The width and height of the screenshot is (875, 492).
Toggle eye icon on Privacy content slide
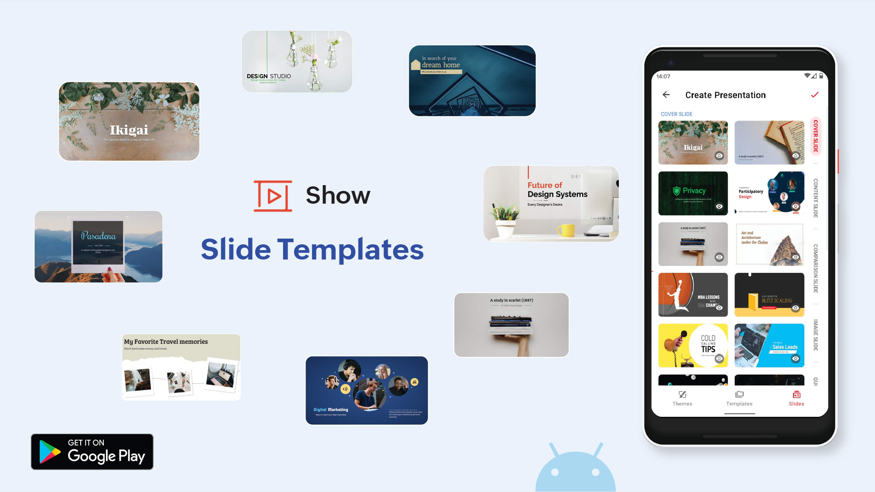719,207
